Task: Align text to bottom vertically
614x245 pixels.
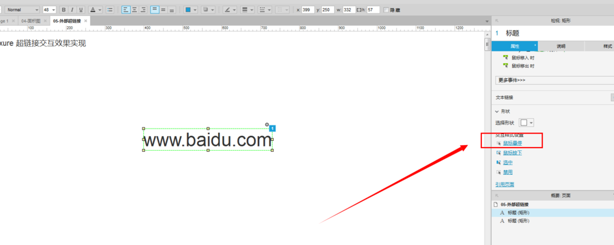Action: pyautogui.click(x=171, y=10)
